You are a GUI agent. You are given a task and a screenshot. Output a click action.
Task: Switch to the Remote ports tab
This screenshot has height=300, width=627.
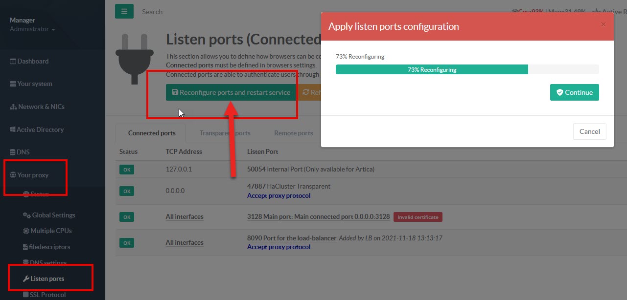point(293,133)
